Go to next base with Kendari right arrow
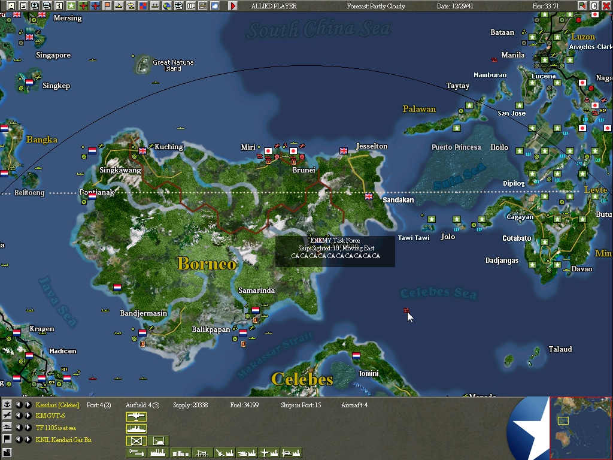 pyautogui.click(x=28, y=405)
